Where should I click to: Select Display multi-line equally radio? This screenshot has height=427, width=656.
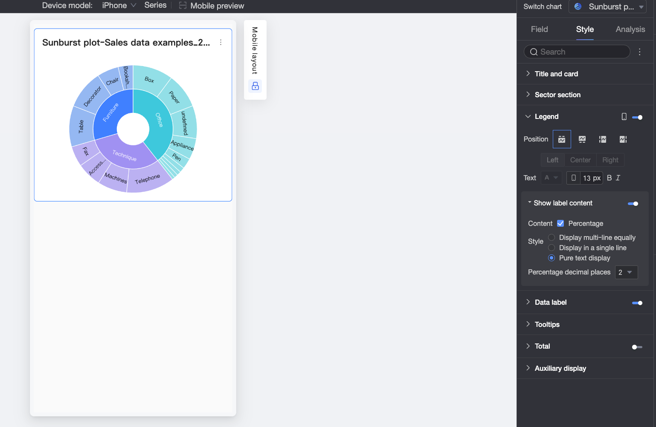[x=552, y=237]
